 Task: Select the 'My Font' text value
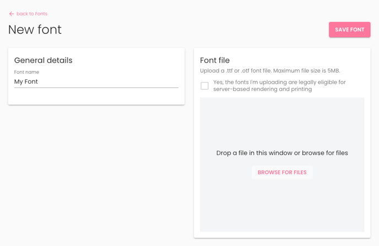coord(26,81)
